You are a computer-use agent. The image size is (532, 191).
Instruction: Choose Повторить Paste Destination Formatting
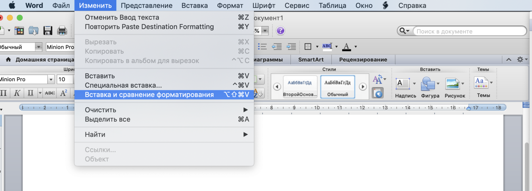164,27
